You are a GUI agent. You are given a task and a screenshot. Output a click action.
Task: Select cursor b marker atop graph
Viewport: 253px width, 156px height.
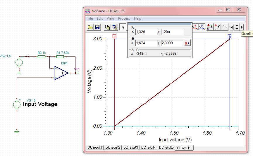(230, 36)
